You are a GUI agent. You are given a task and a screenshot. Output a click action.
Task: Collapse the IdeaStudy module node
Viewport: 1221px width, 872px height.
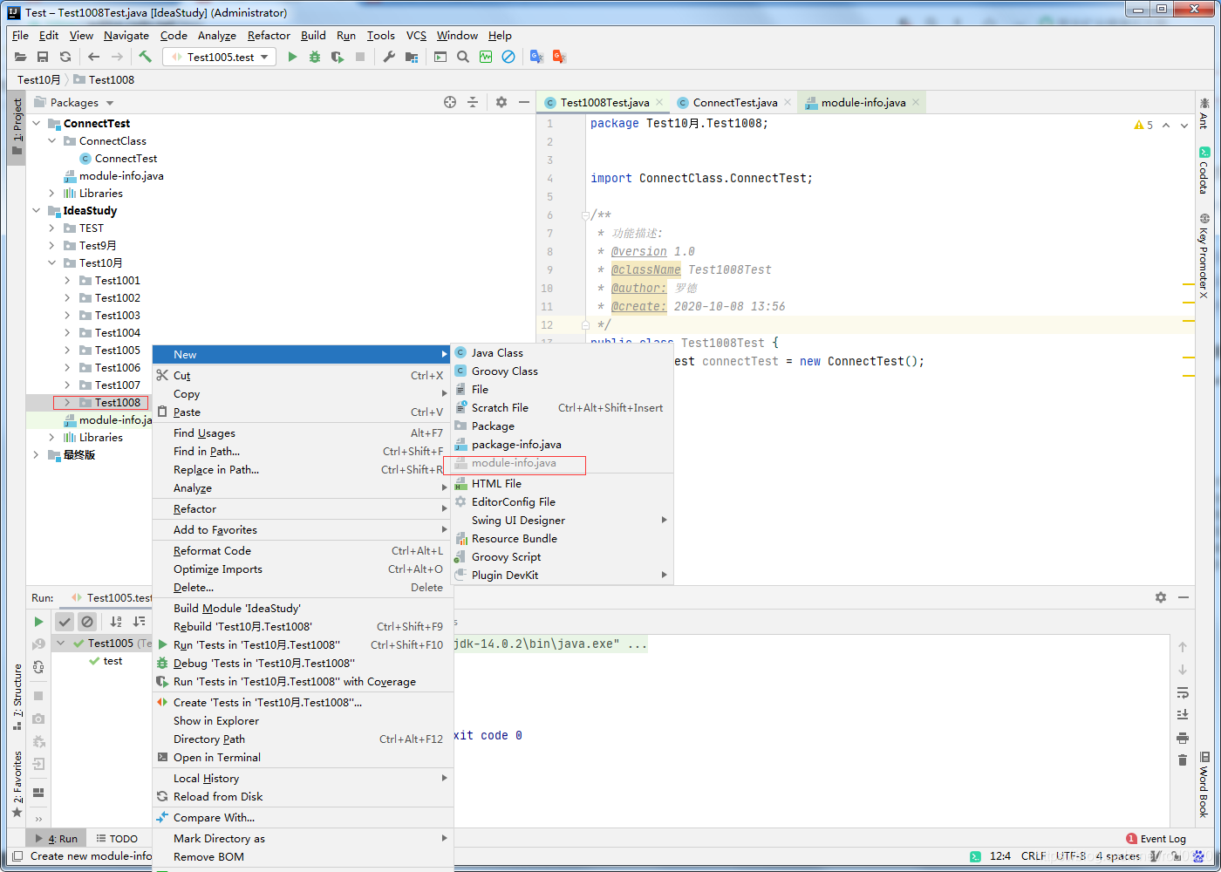coord(37,210)
